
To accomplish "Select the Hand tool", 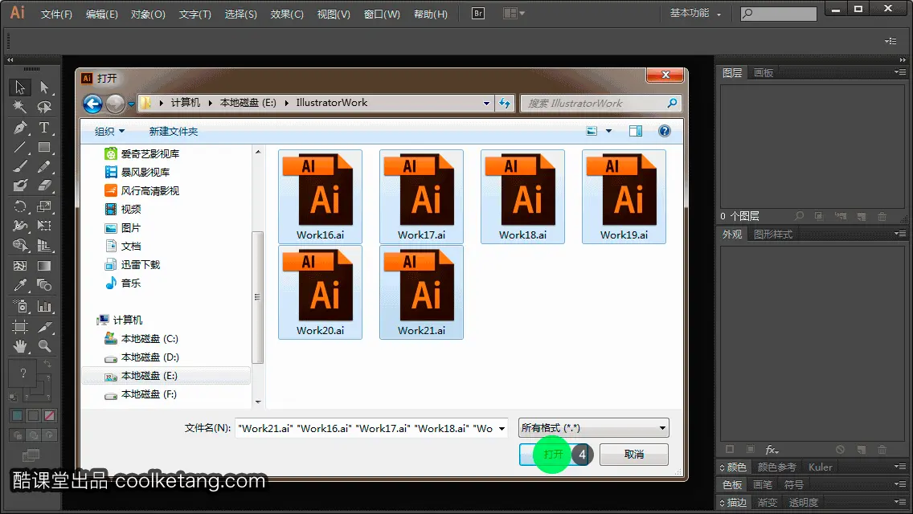I will click(x=20, y=346).
